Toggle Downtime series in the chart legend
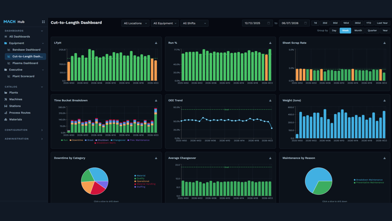Image resolution: width=392 pixels, height=221 pixels. (76, 140)
